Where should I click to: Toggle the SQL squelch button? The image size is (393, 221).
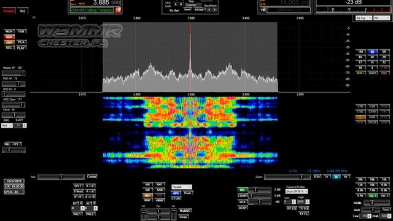point(13,144)
